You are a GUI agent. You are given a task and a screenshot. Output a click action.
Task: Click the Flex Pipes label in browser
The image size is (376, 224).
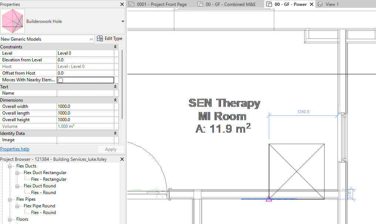pyautogui.click(x=26, y=199)
